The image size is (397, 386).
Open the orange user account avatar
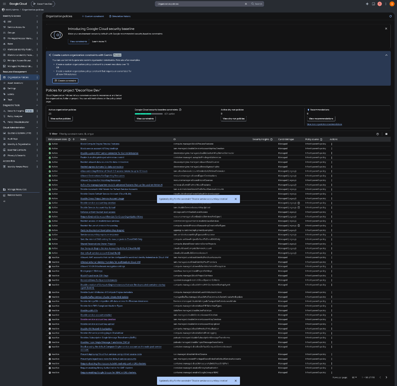point(392,4)
